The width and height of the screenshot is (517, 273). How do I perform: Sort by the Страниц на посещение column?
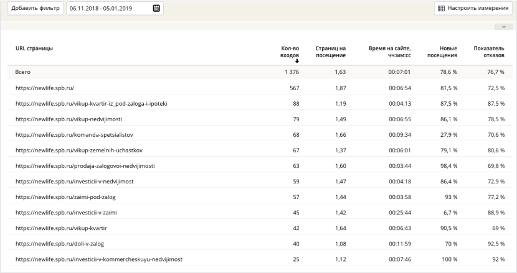pyautogui.click(x=330, y=52)
